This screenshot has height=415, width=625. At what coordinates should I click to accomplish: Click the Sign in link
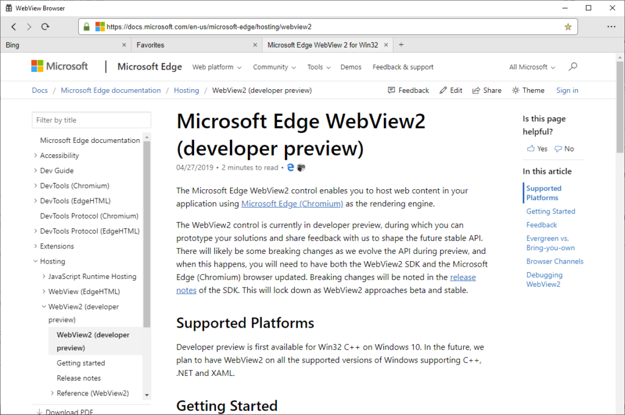tap(567, 90)
